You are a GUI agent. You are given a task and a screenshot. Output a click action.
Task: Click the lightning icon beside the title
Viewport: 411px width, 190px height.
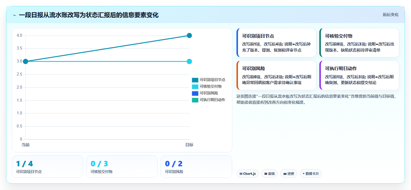14,15
